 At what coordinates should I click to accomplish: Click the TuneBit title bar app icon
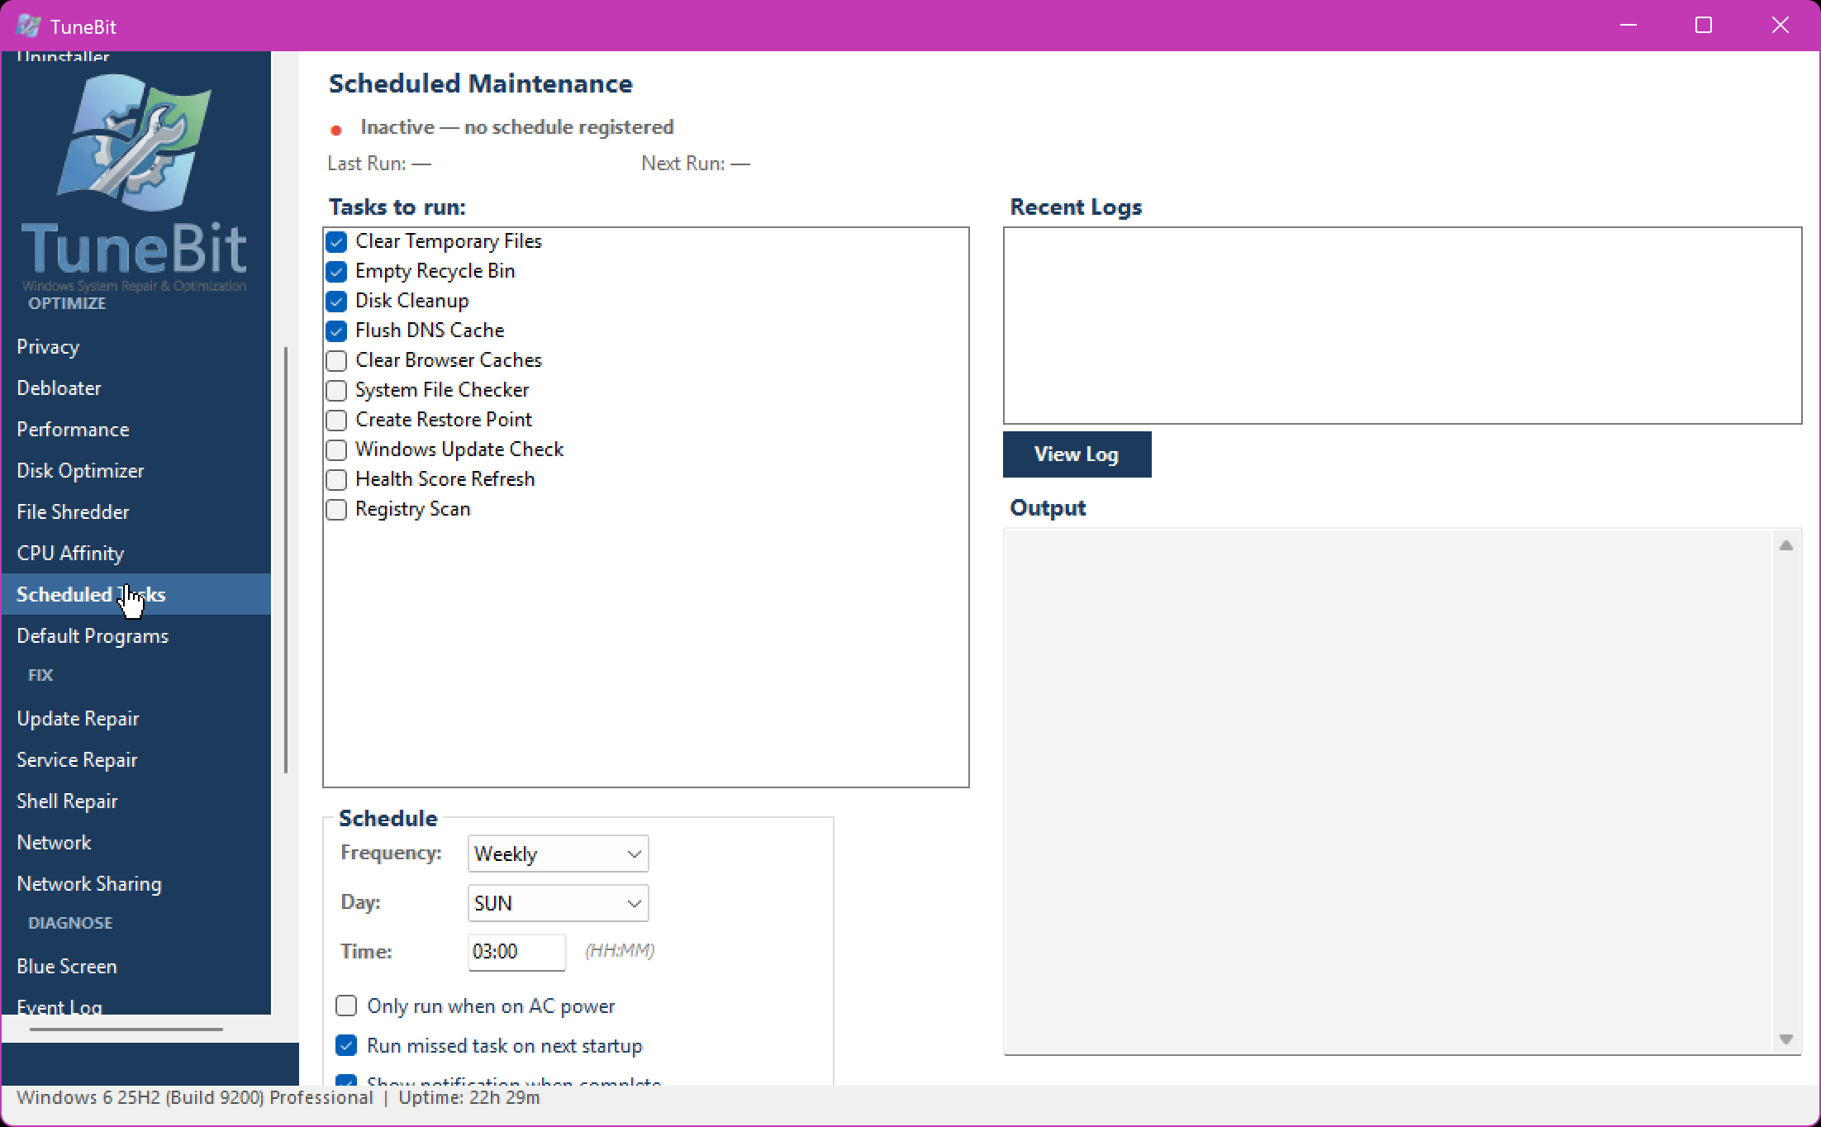point(28,26)
